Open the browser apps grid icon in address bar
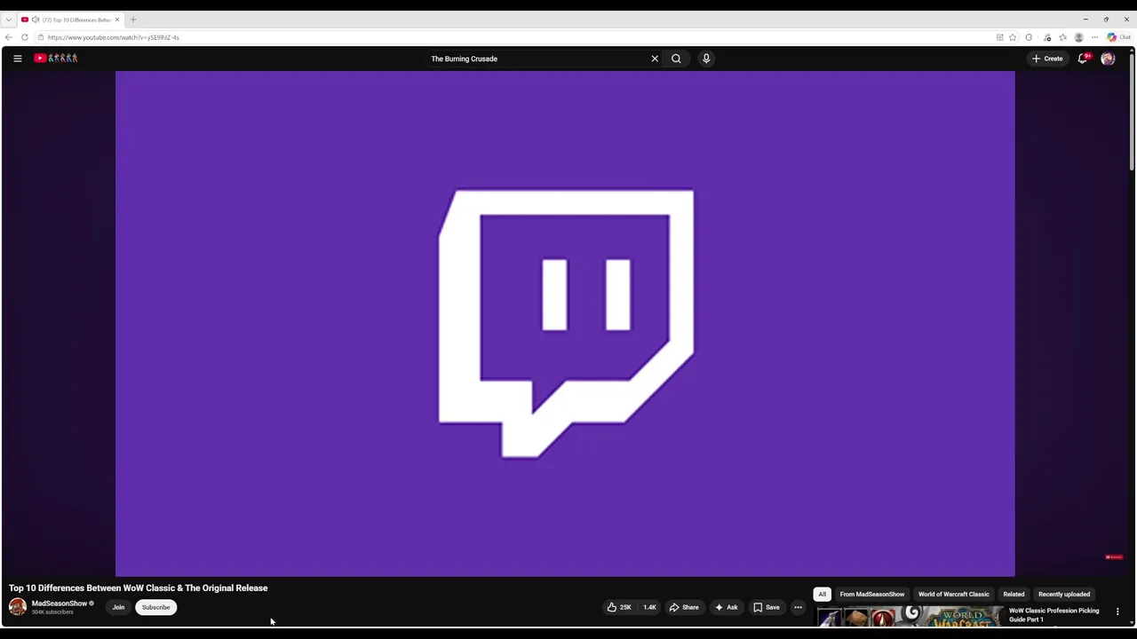 tap(1000, 37)
